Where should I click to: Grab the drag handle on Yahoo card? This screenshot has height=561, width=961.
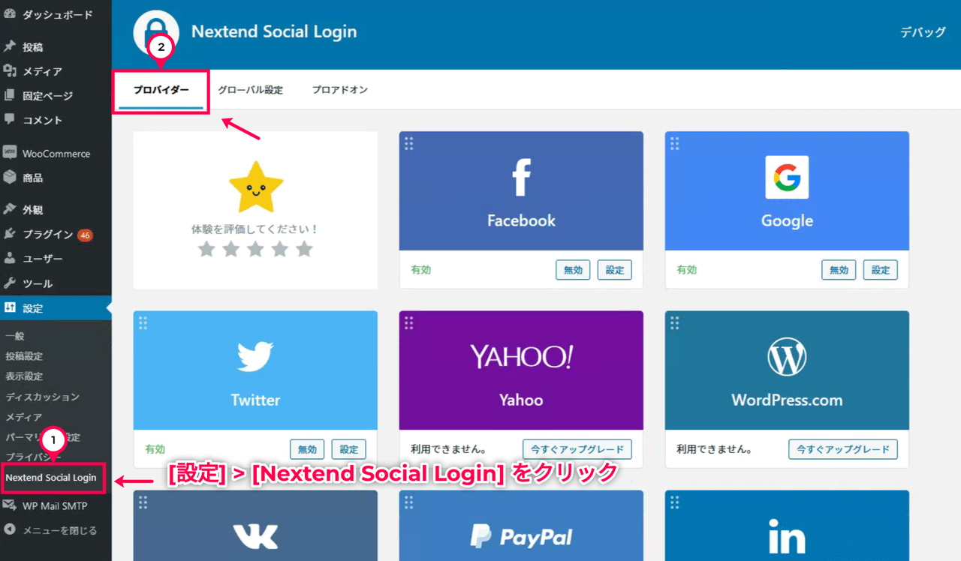pos(409,322)
